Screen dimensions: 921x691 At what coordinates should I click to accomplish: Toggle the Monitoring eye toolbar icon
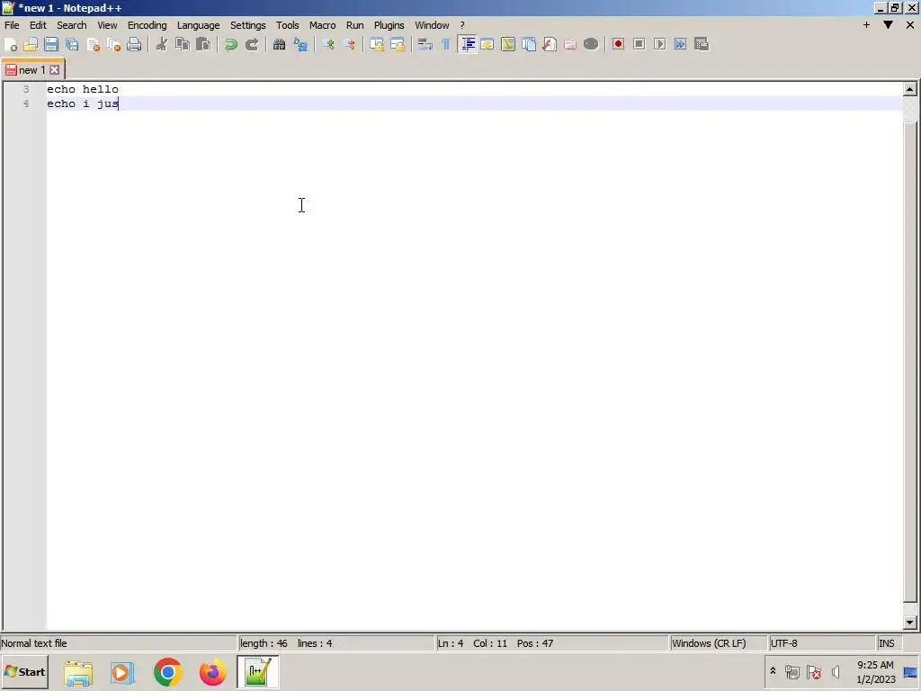(591, 45)
